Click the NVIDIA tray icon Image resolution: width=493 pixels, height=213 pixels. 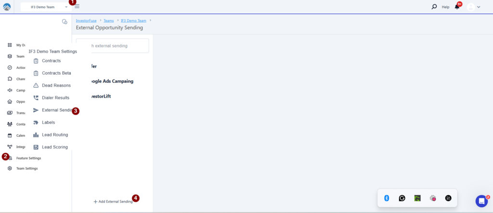[x=417, y=198]
